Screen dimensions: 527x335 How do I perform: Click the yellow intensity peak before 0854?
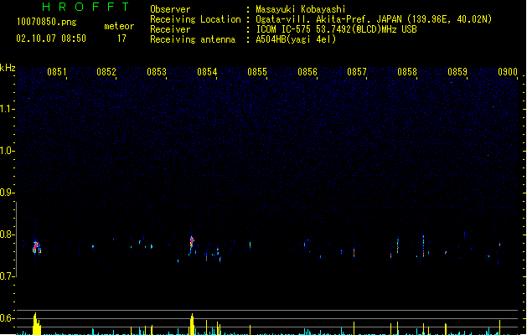pos(192,324)
